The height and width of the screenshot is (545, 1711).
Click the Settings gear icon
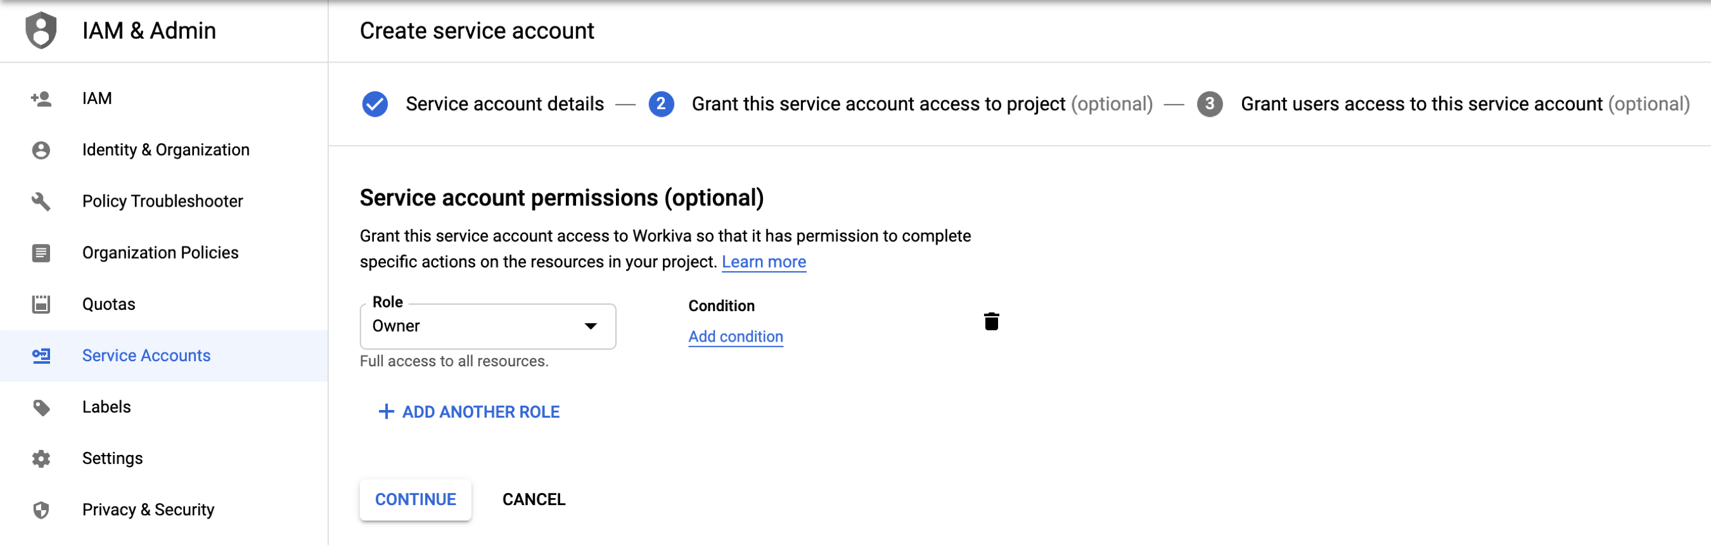coord(41,459)
